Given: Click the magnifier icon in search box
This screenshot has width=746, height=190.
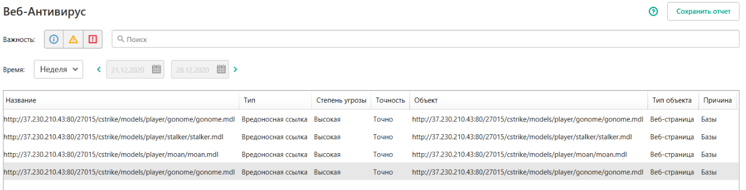Looking at the screenshot, I should [121, 39].
